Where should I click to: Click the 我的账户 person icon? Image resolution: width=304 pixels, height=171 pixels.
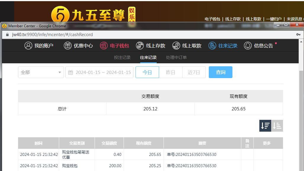(x=28, y=46)
